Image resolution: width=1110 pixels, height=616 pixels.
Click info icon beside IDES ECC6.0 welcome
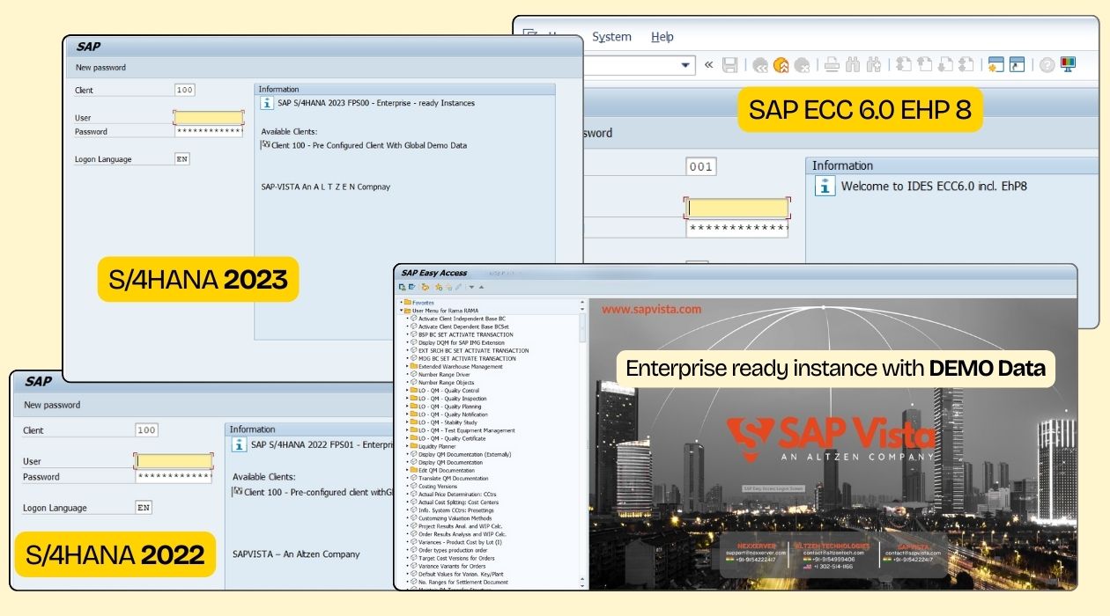[824, 187]
